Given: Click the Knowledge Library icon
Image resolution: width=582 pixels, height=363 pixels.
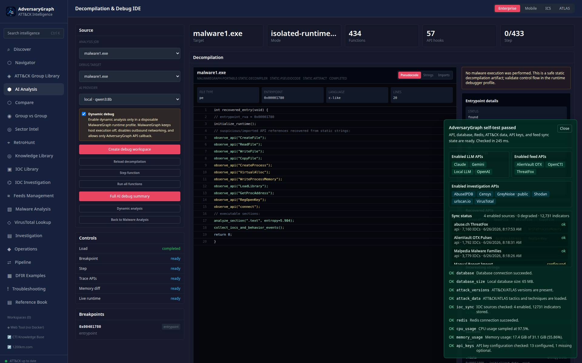Looking at the screenshot, I should coord(9,156).
